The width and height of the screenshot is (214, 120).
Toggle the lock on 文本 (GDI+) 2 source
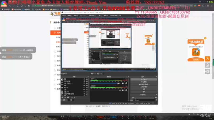point(87,83)
